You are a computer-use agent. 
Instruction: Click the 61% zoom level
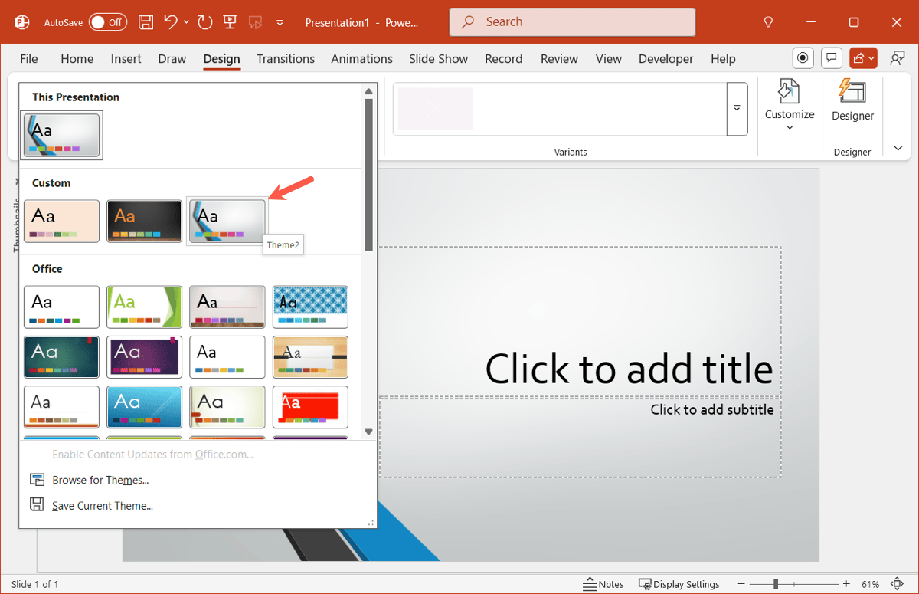870,584
